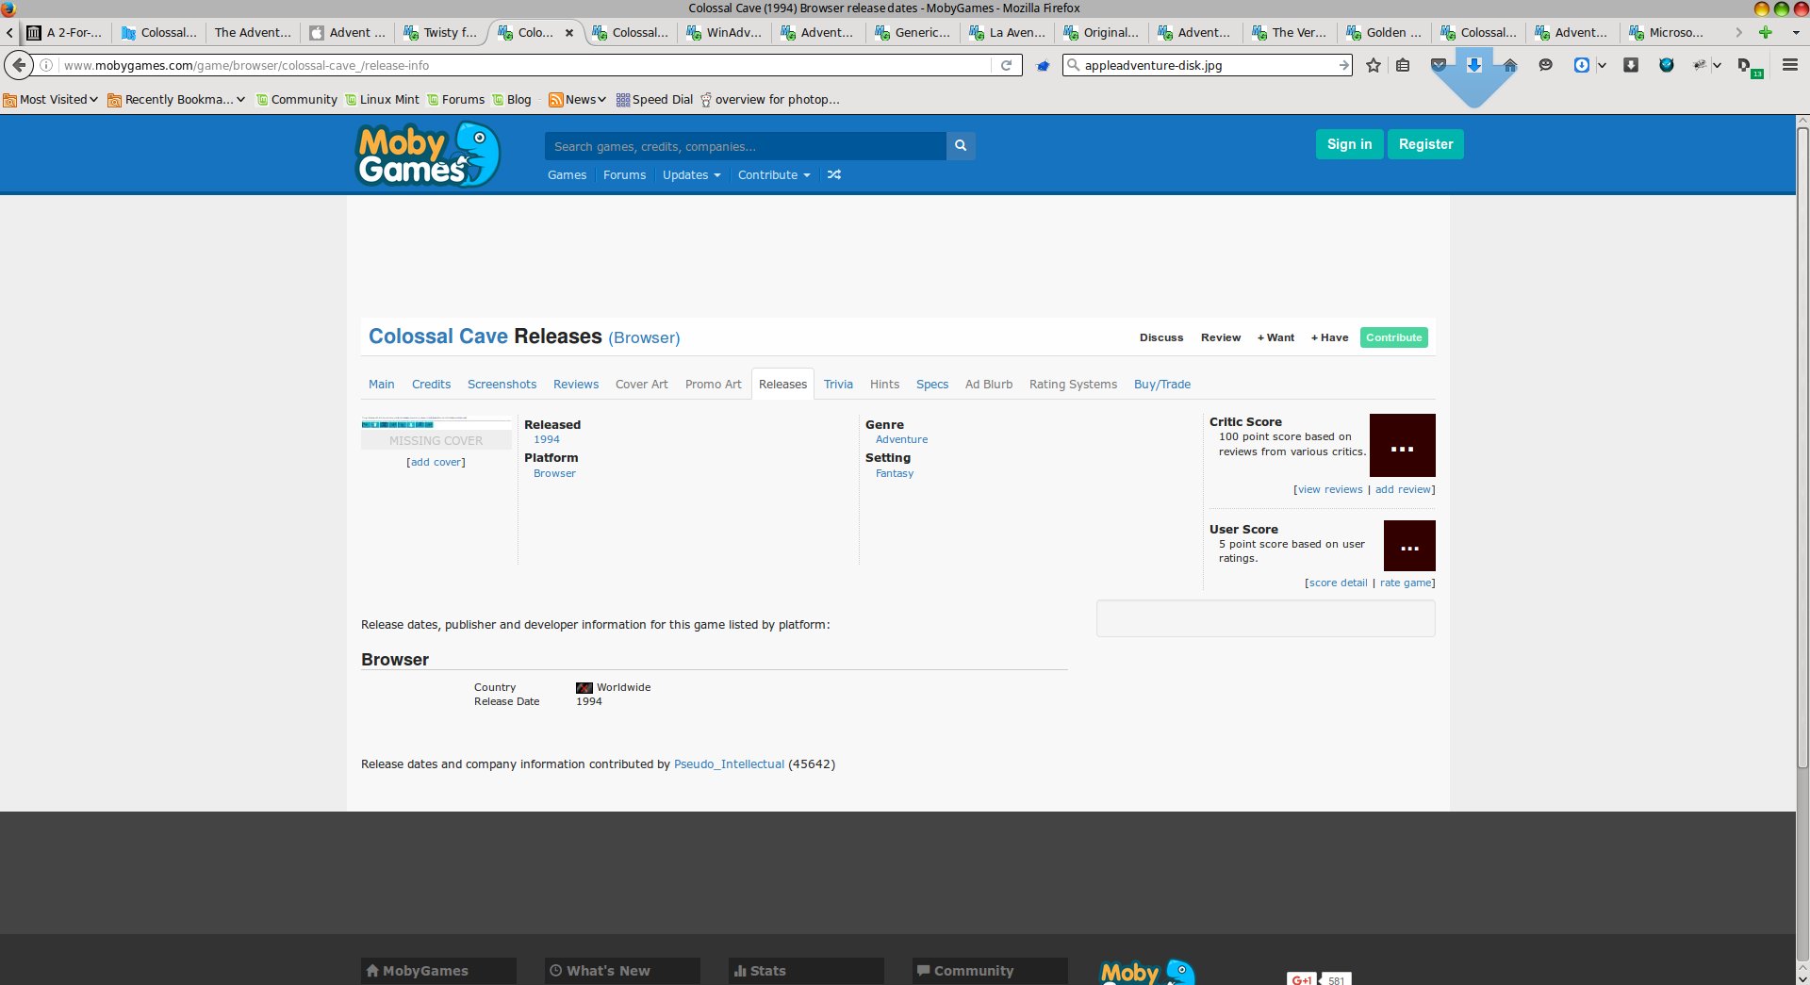
Task: Open the Firefox hamburger menu
Action: pyautogui.click(x=1790, y=65)
